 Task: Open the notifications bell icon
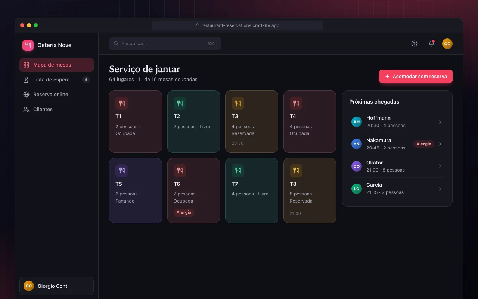431,43
